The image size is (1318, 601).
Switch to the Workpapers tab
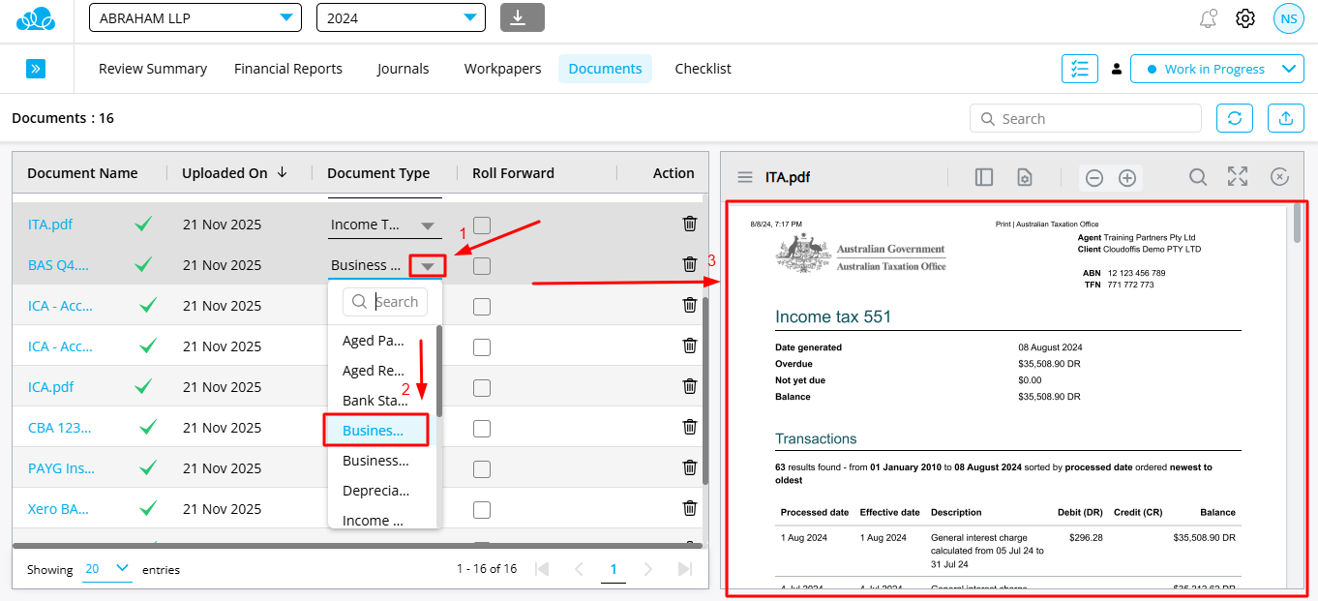(502, 69)
